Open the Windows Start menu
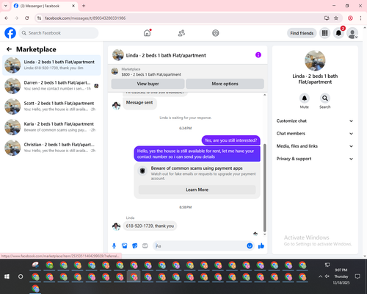This screenshot has height=294, width=367. tap(7, 276)
